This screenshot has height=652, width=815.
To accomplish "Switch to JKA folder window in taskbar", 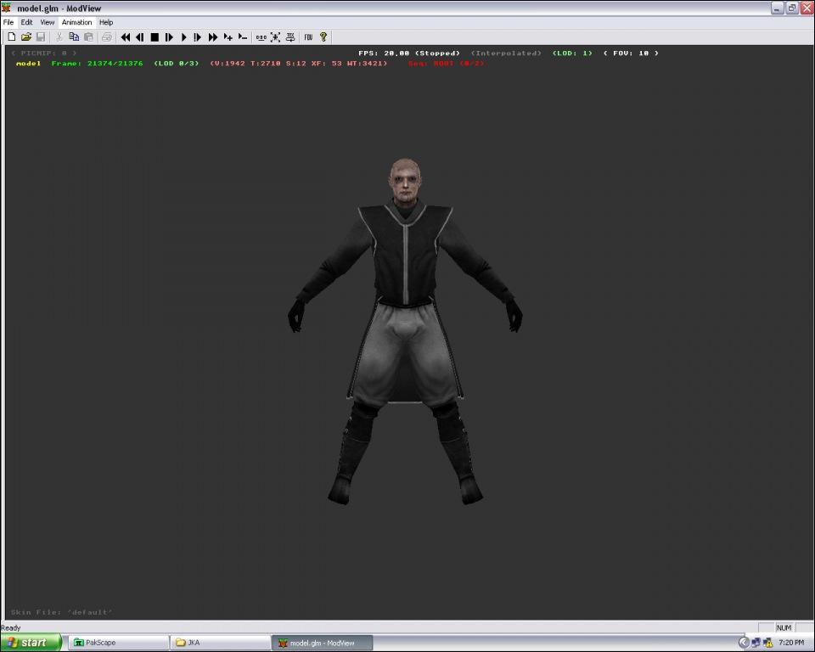I will coord(219,643).
